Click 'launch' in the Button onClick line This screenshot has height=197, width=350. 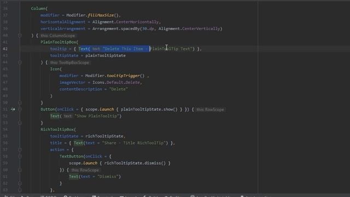pos(107,109)
